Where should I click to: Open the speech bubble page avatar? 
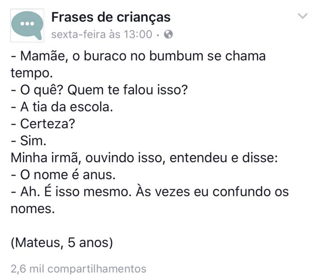coord(27,26)
